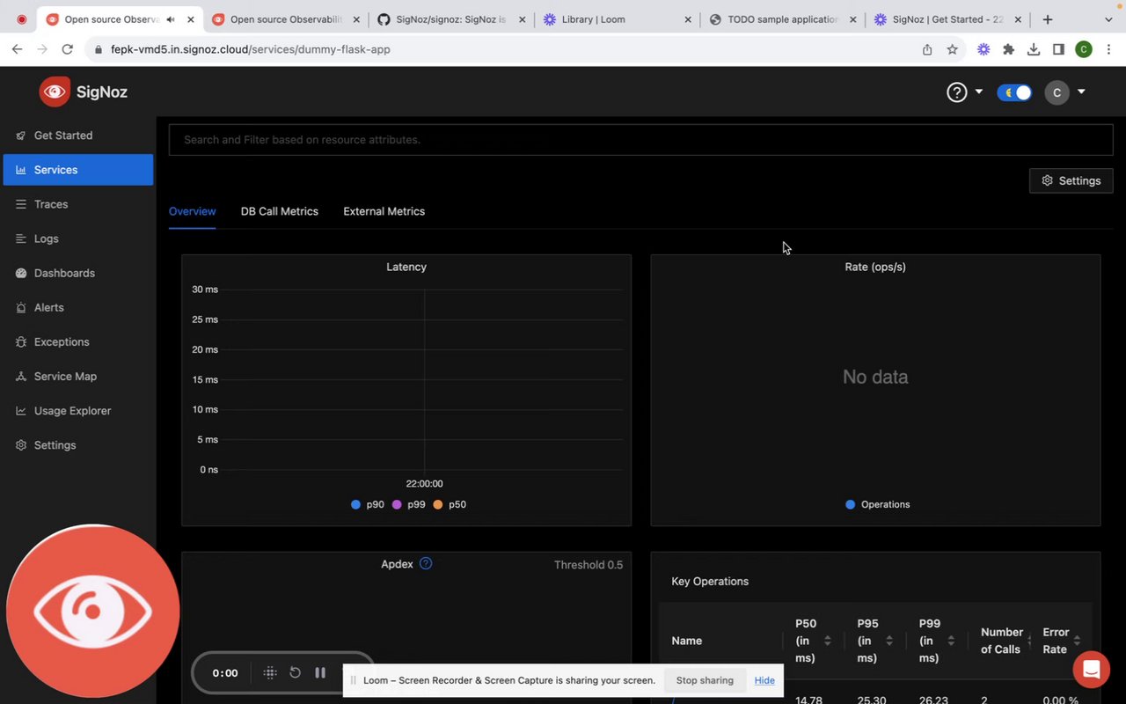
Task: Open the Chrome profile avatar C
Action: pos(1084,49)
